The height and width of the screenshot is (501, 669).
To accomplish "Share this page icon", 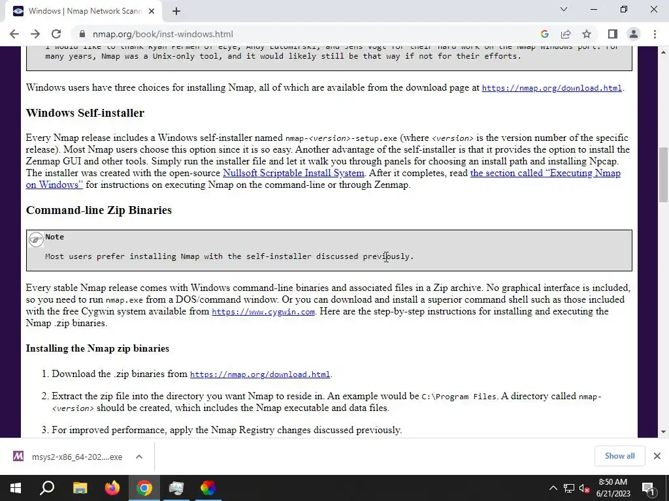I will coord(566,34).
